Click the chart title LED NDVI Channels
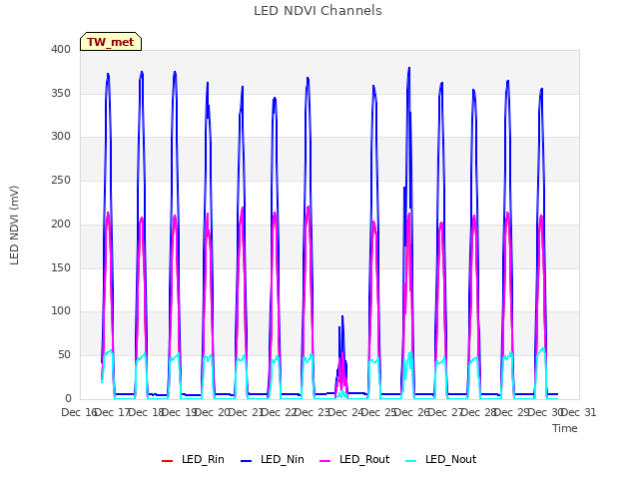639x479 pixels. 318,11
